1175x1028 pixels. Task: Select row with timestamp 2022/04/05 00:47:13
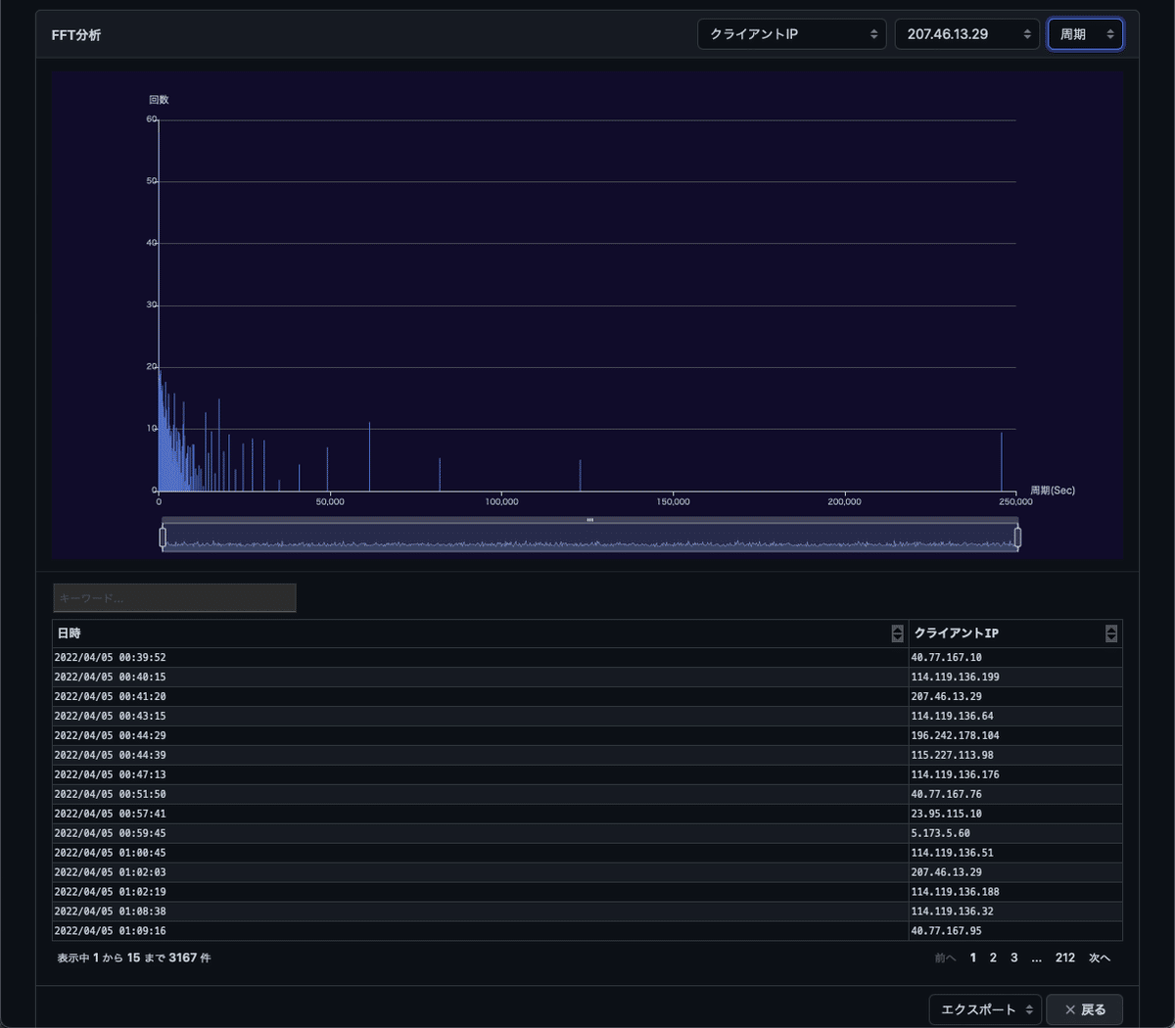(x=587, y=775)
